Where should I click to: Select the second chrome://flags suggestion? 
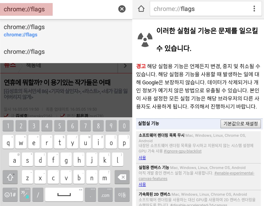tap(66, 52)
